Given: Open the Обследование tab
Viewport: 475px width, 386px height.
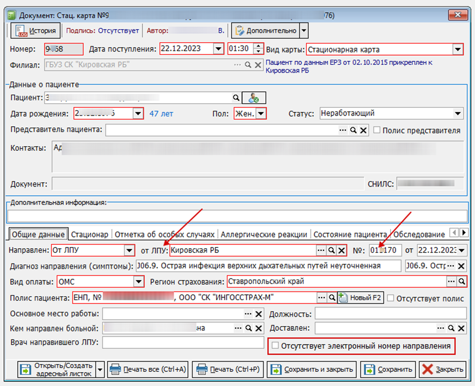Looking at the screenshot, I should [419, 235].
